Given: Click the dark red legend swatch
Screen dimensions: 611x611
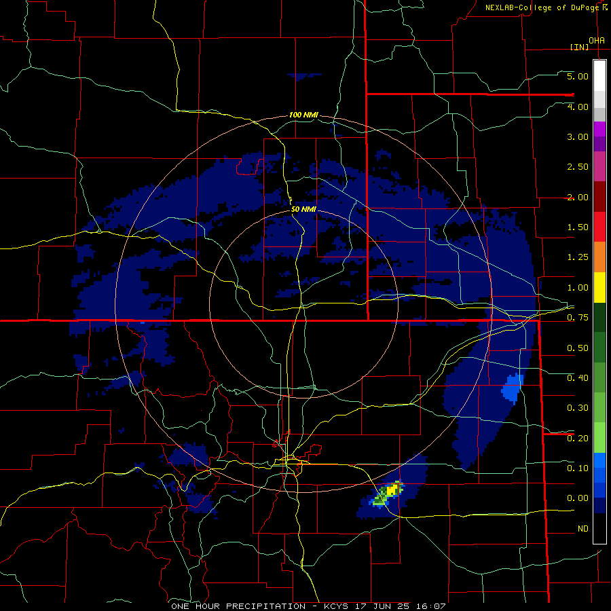Looking at the screenshot, I should tap(599, 197).
